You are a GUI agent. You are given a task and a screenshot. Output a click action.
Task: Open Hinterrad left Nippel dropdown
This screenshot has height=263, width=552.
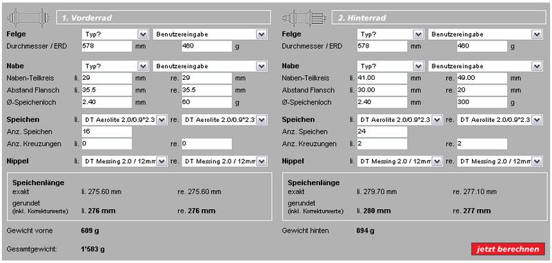(400, 161)
